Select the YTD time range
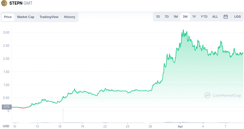This screenshot has height=129, width=244. [204, 17]
